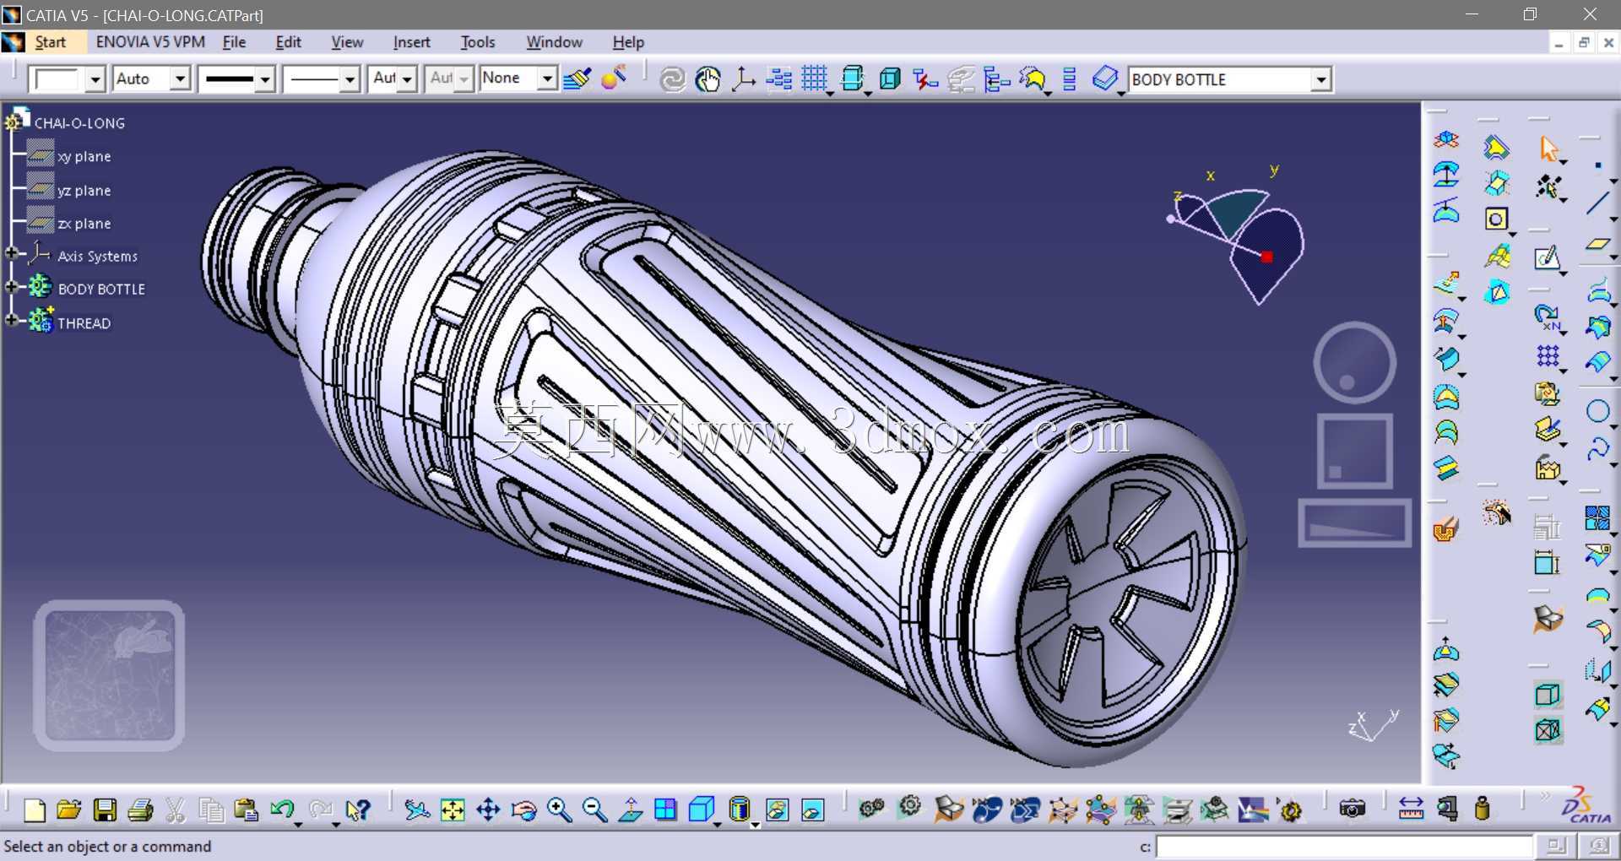Click the command input field
Image resolution: width=1621 pixels, height=861 pixels.
(x=1344, y=846)
